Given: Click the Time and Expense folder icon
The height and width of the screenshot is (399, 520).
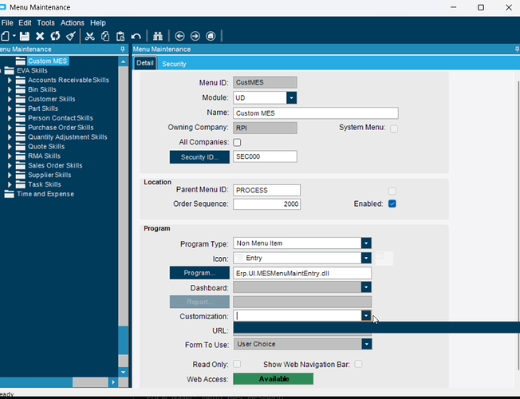Looking at the screenshot, I should (x=10, y=194).
